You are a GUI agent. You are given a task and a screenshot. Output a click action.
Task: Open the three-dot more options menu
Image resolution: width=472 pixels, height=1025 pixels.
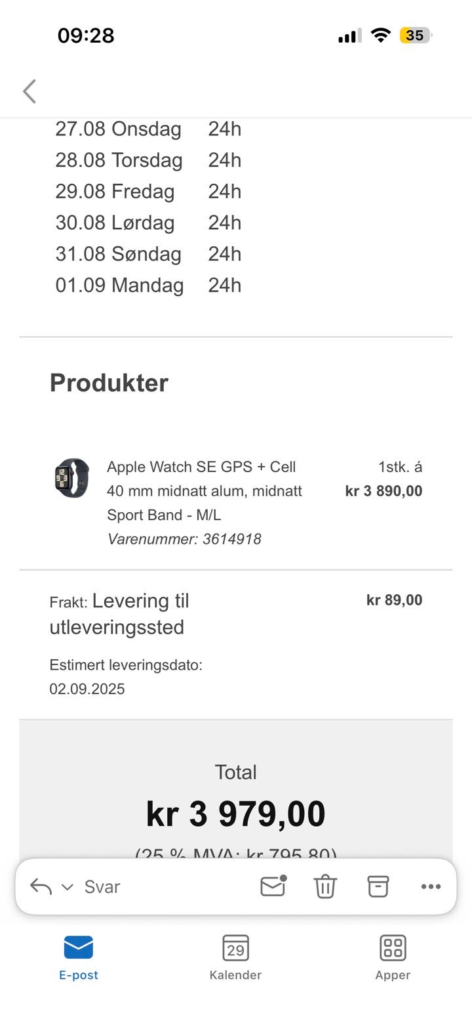(x=431, y=886)
